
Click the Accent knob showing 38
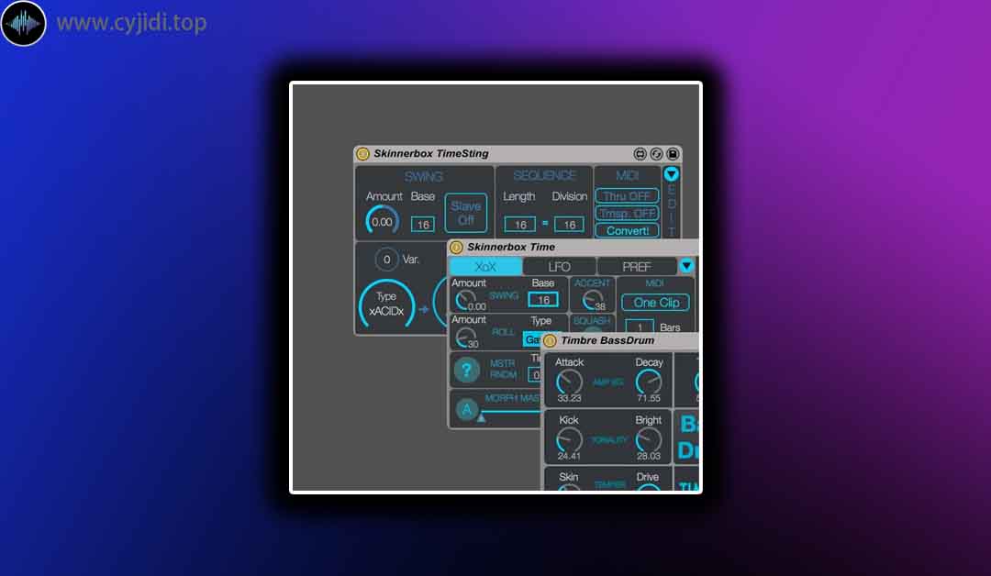tap(592, 300)
